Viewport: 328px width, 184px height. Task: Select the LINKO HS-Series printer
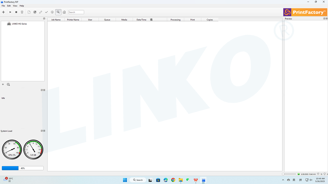point(17,24)
